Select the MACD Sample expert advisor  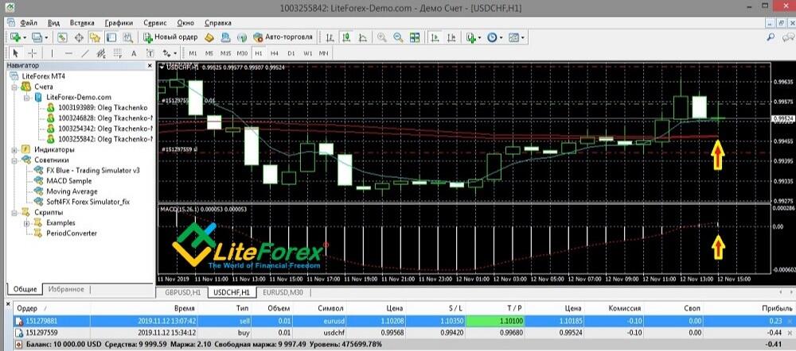point(69,181)
